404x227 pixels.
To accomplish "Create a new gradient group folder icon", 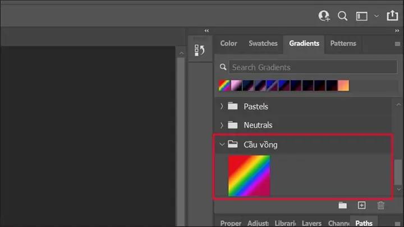I will [x=342, y=205].
